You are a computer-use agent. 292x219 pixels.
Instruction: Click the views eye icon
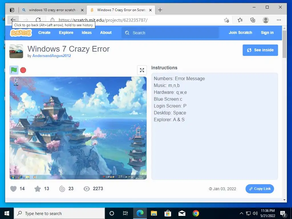click(x=87, y=189)
